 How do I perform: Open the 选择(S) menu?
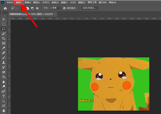[x=55, y=2]
